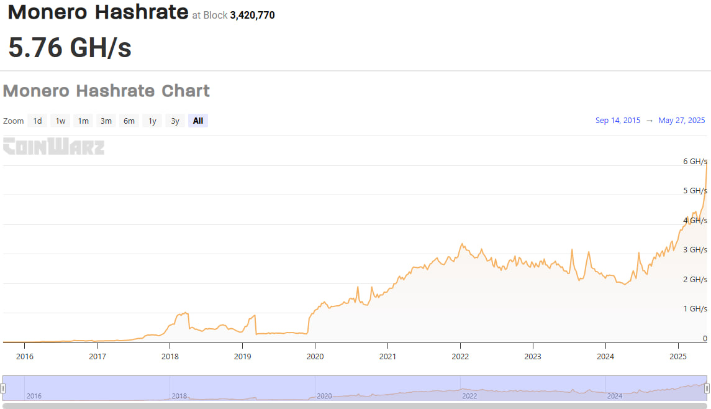Image resolution: width=711 pixels, height=409 pixels.
Task: Click the '6 GH/s' axis label
Action: point(695,162)
